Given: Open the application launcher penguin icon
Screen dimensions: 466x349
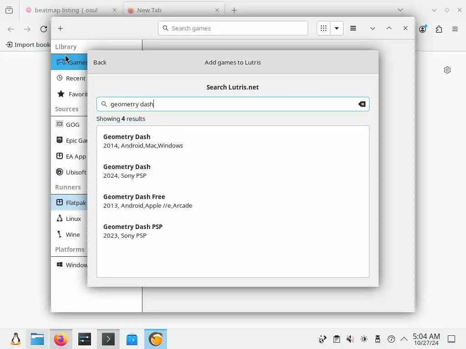Looking at the screenshot, I should tap(15, 339).
